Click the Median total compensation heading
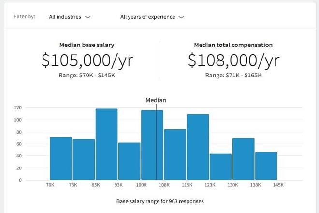The height and width of the screenshot is (213, 319). [233, 45]
